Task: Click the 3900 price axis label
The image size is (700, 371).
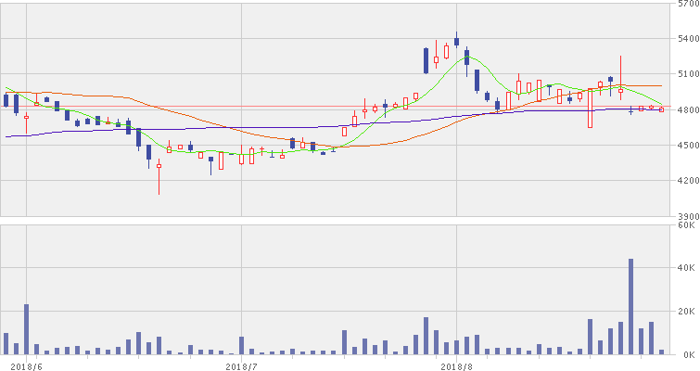Action: 685,215
